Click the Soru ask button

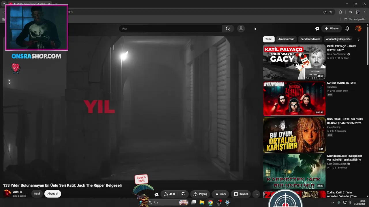tap(220, 194)
